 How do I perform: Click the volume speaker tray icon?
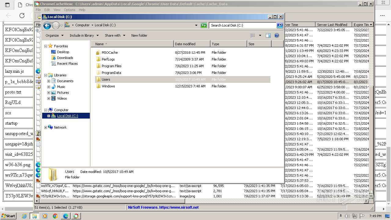[x=347, y=216]
